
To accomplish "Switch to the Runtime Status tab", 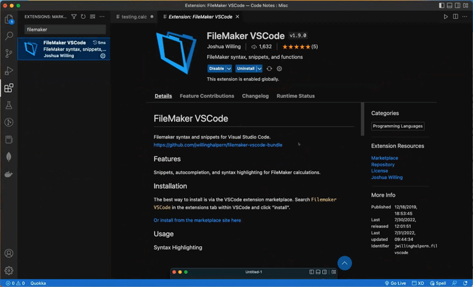I will tap(296, 96).
